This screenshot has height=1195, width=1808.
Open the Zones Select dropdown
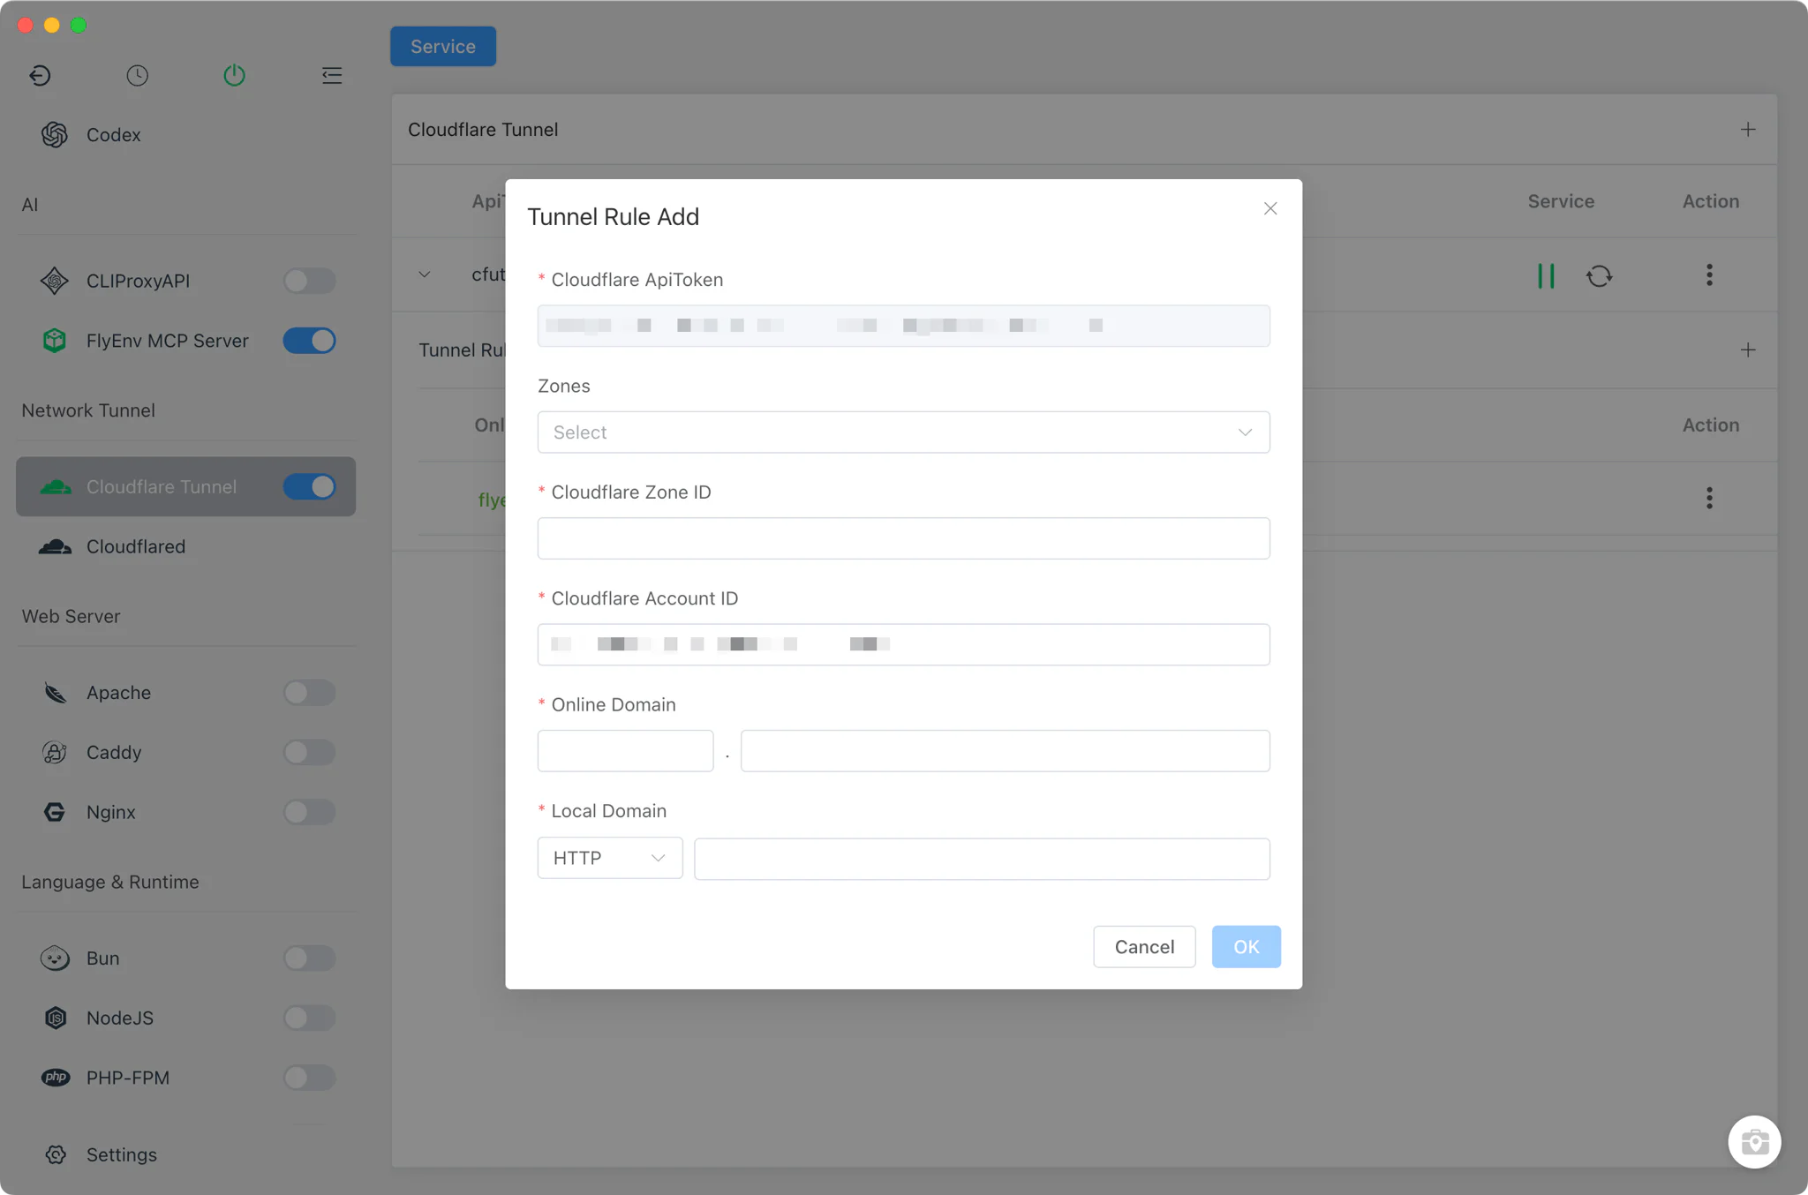903,432
